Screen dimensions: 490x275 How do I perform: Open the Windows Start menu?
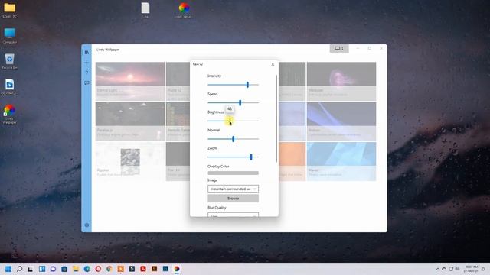(8, 269)
